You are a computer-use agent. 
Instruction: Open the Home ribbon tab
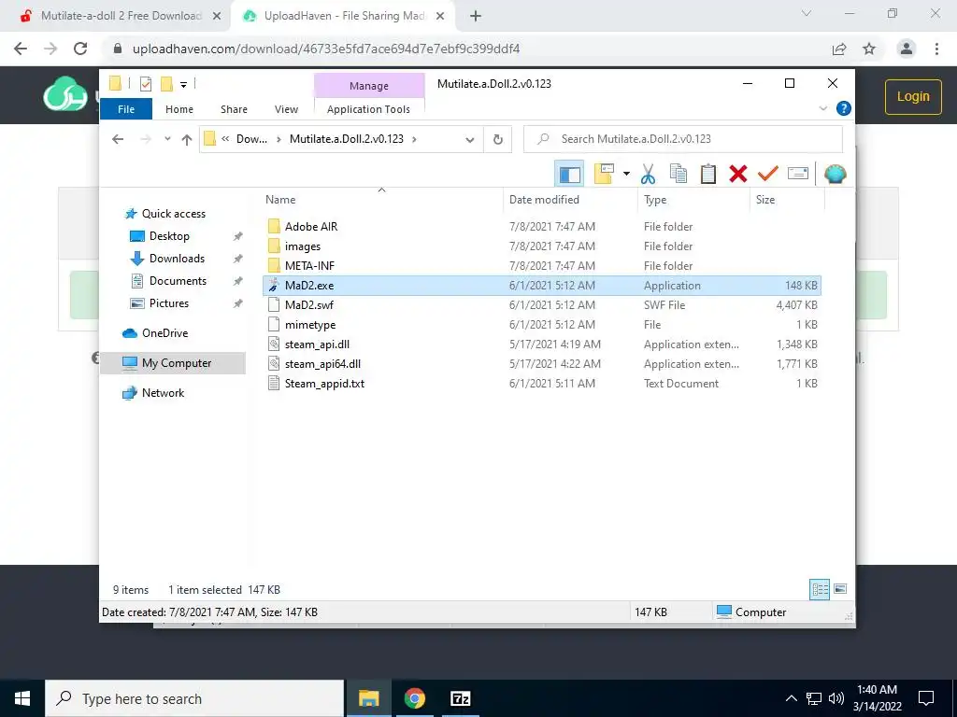(x=179, y=109)
